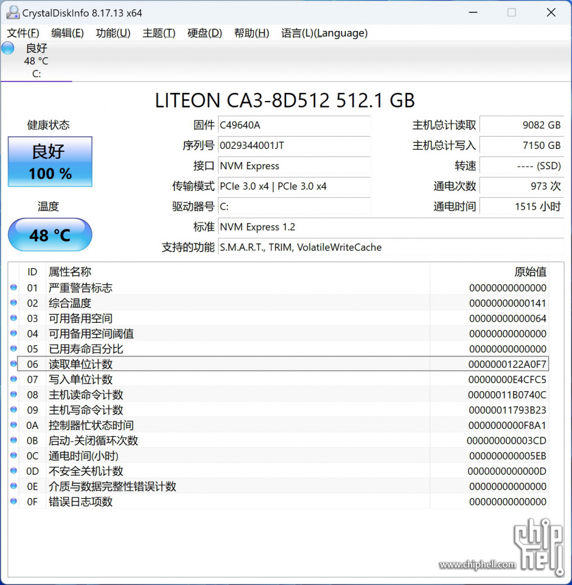Select the 读取单位计数 attribute name
This screenshot has height=585, width=572.
point(81,364)
